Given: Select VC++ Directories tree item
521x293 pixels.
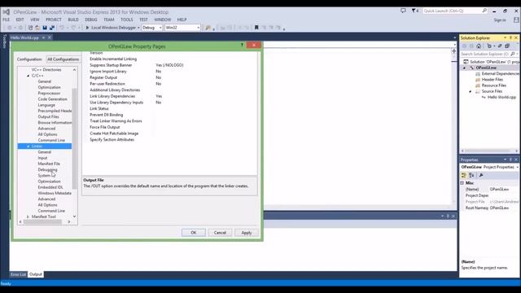Looking at the screenshot, I should click(x=46, y=70).
